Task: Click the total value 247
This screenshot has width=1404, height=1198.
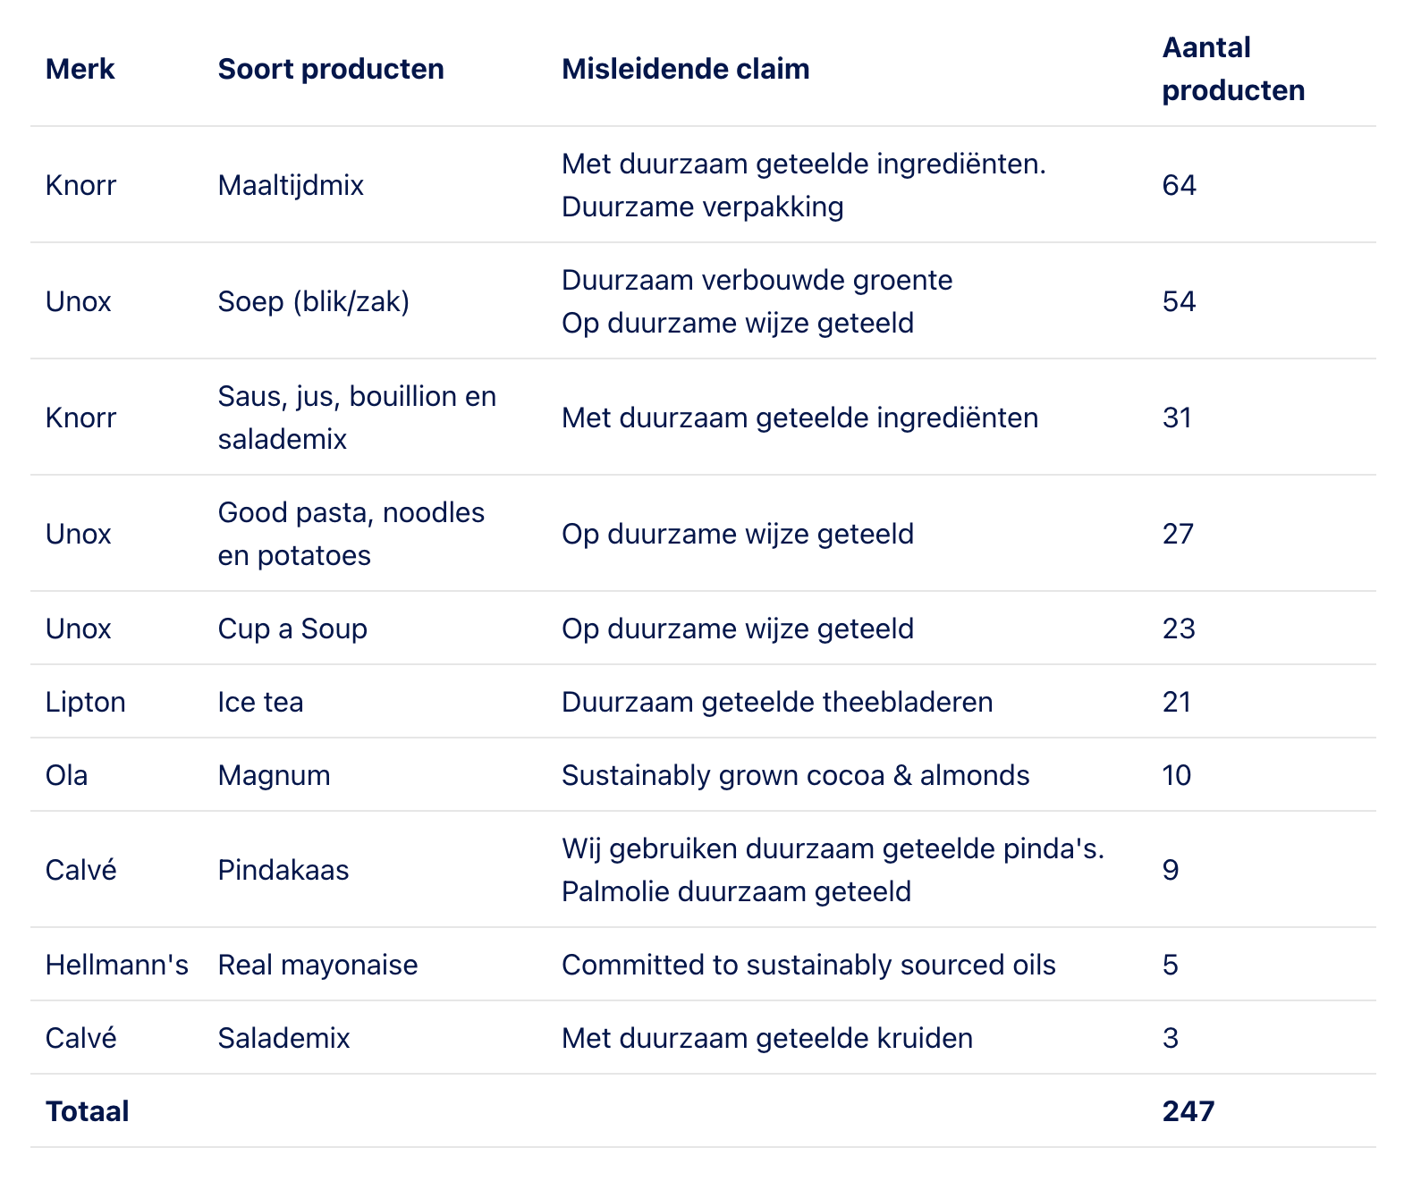Action: click(x=1188, y=1111)
